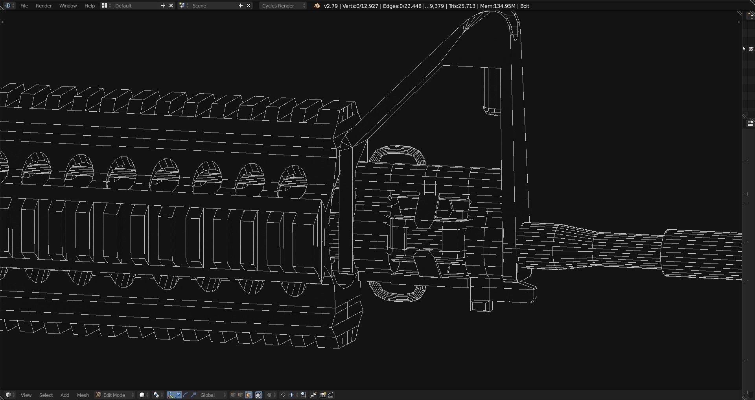Toggle limit selection to visible

pos(258,395)
